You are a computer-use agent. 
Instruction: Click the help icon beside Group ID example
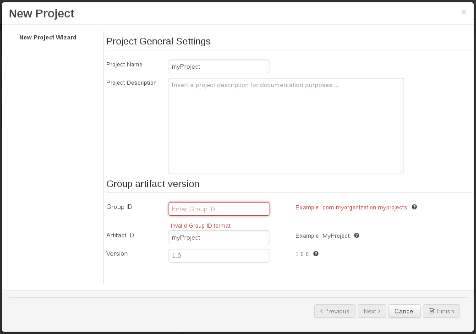[414, 207]
